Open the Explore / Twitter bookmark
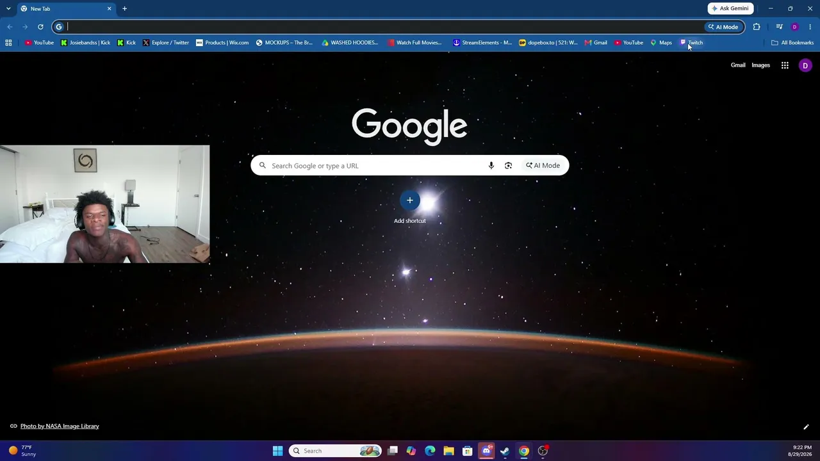 tap(166, 43)
